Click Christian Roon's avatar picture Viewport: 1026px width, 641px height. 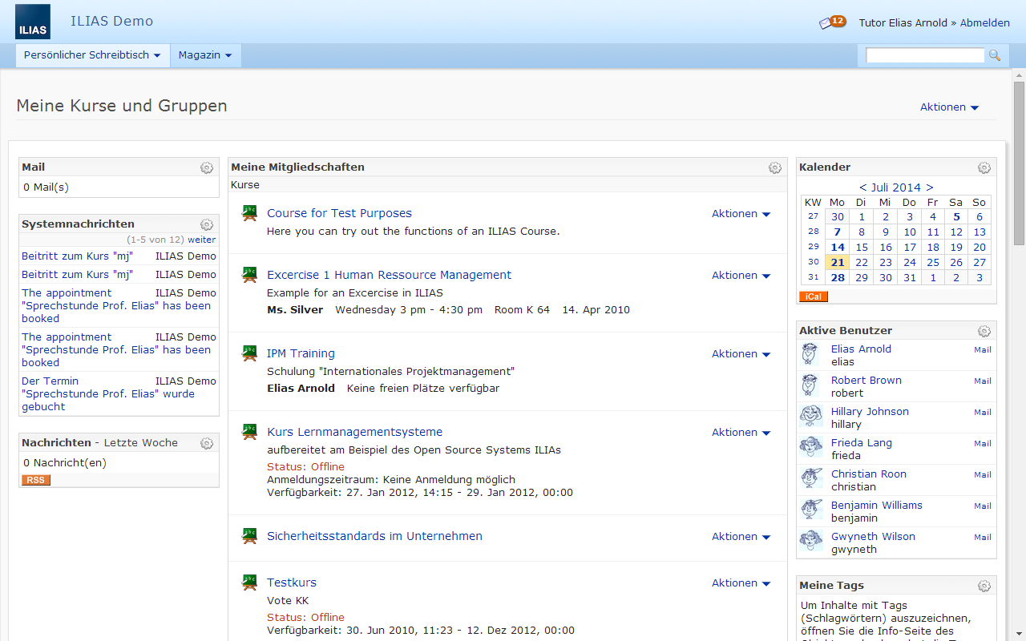coord(810,479)
